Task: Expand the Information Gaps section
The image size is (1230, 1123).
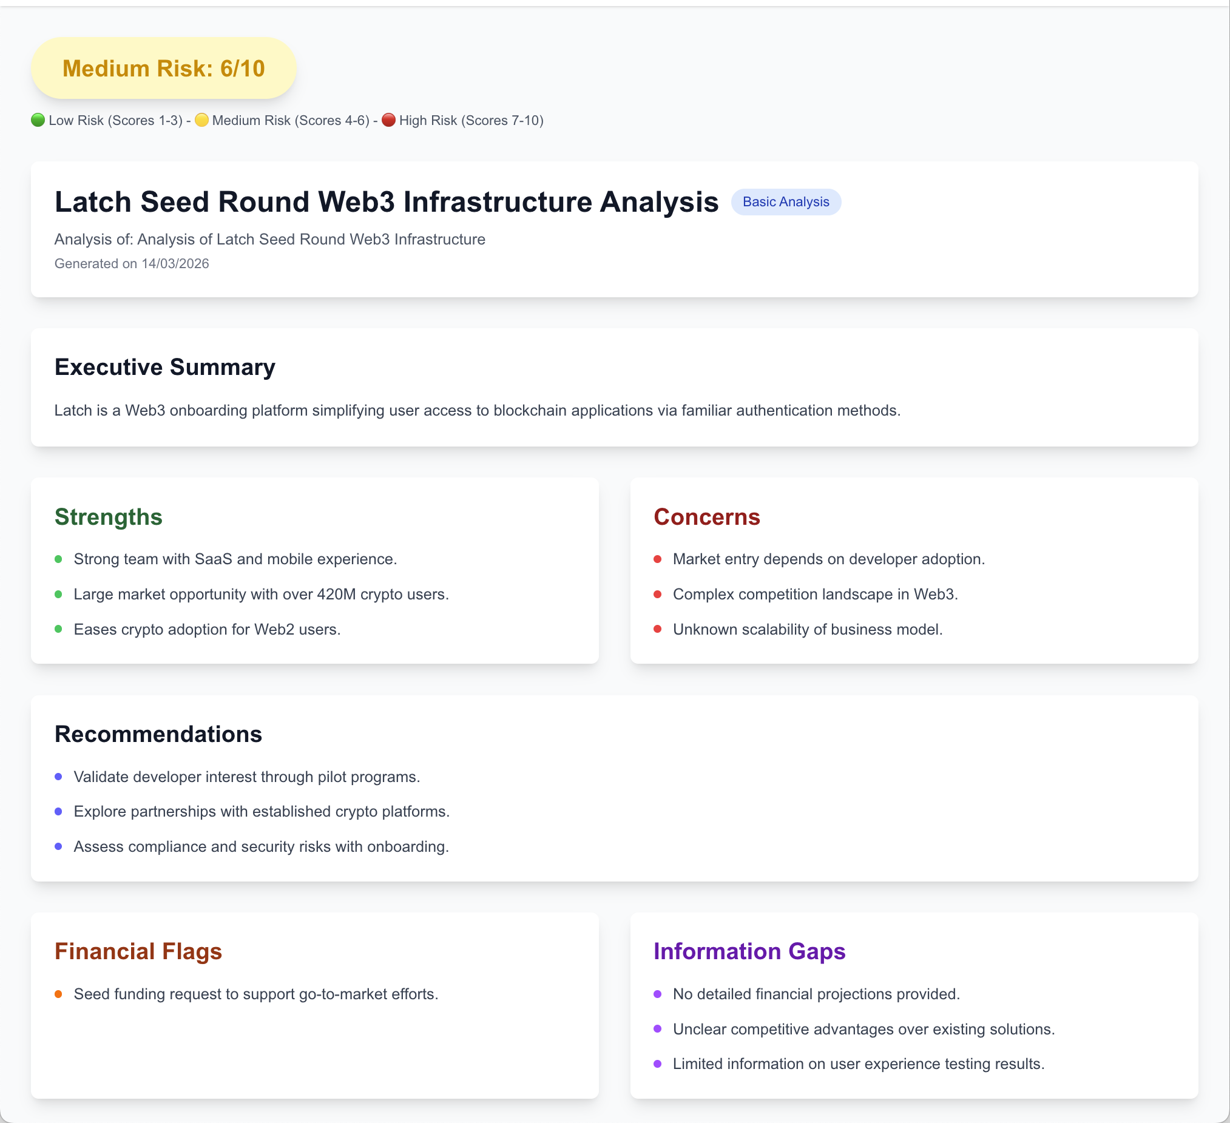Action: [749, 951]
